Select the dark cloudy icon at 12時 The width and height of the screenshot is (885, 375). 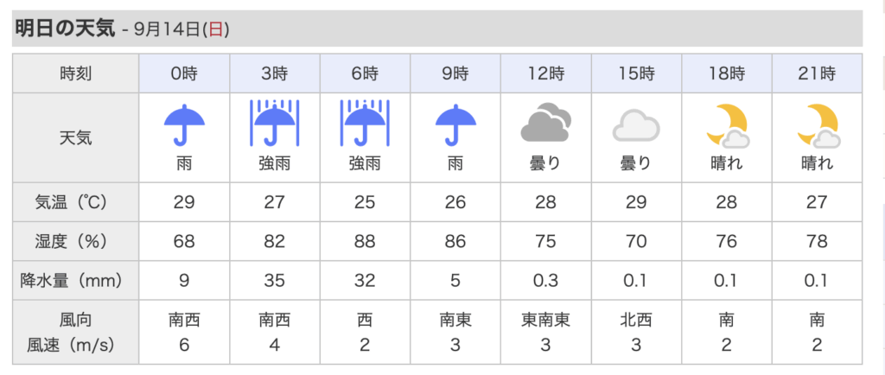pos(545,123)
